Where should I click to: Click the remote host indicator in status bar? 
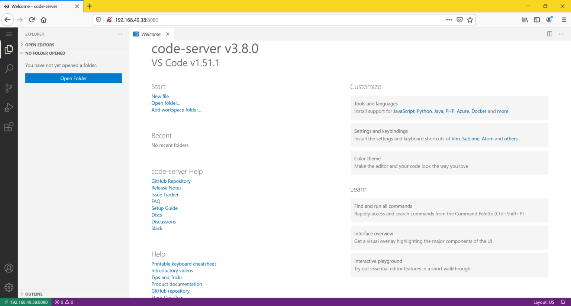(x=26, y=302)
